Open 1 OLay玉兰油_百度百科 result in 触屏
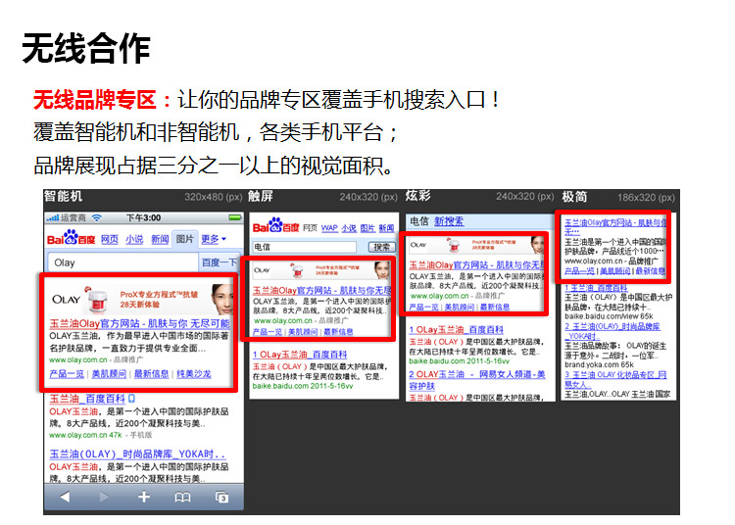735x525 pixels. click(x=300, y=355)
